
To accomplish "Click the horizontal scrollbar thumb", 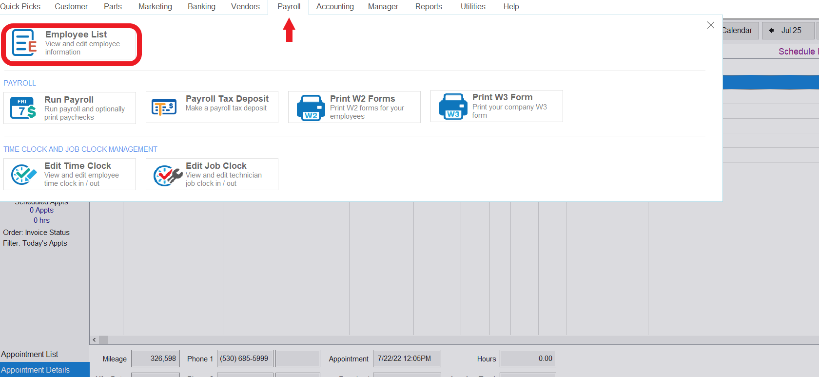I will point(104,340).
